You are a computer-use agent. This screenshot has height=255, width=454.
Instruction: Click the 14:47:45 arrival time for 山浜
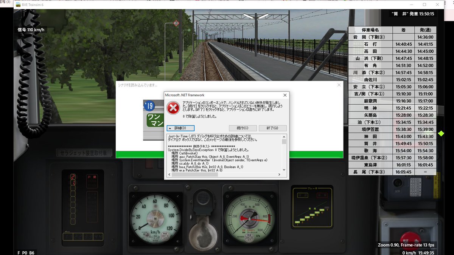pyautogui.click(x=404, y=59)
